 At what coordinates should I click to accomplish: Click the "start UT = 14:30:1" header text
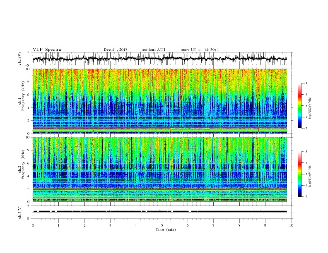[200, 50]
